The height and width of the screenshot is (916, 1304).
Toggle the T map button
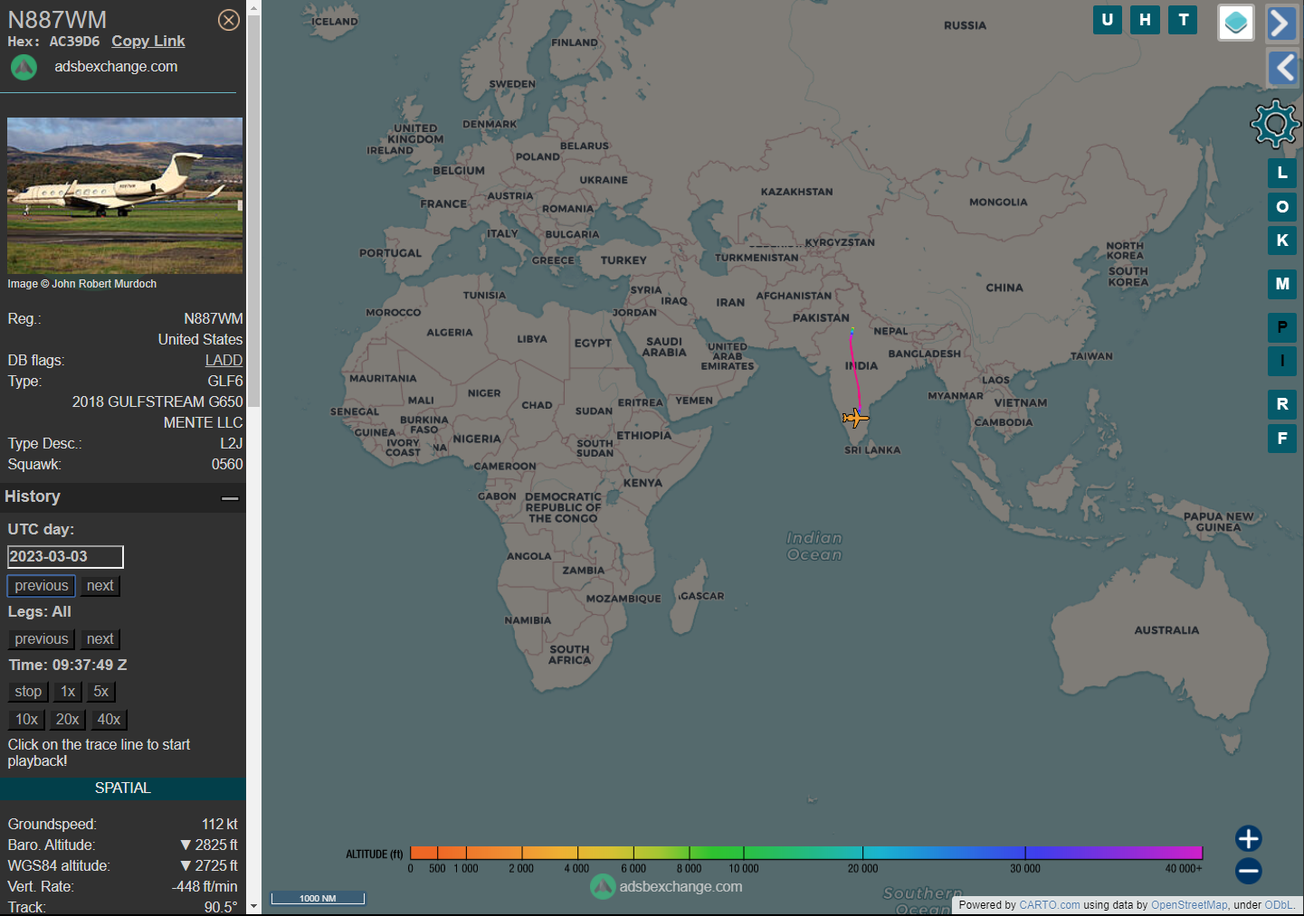1184,20
